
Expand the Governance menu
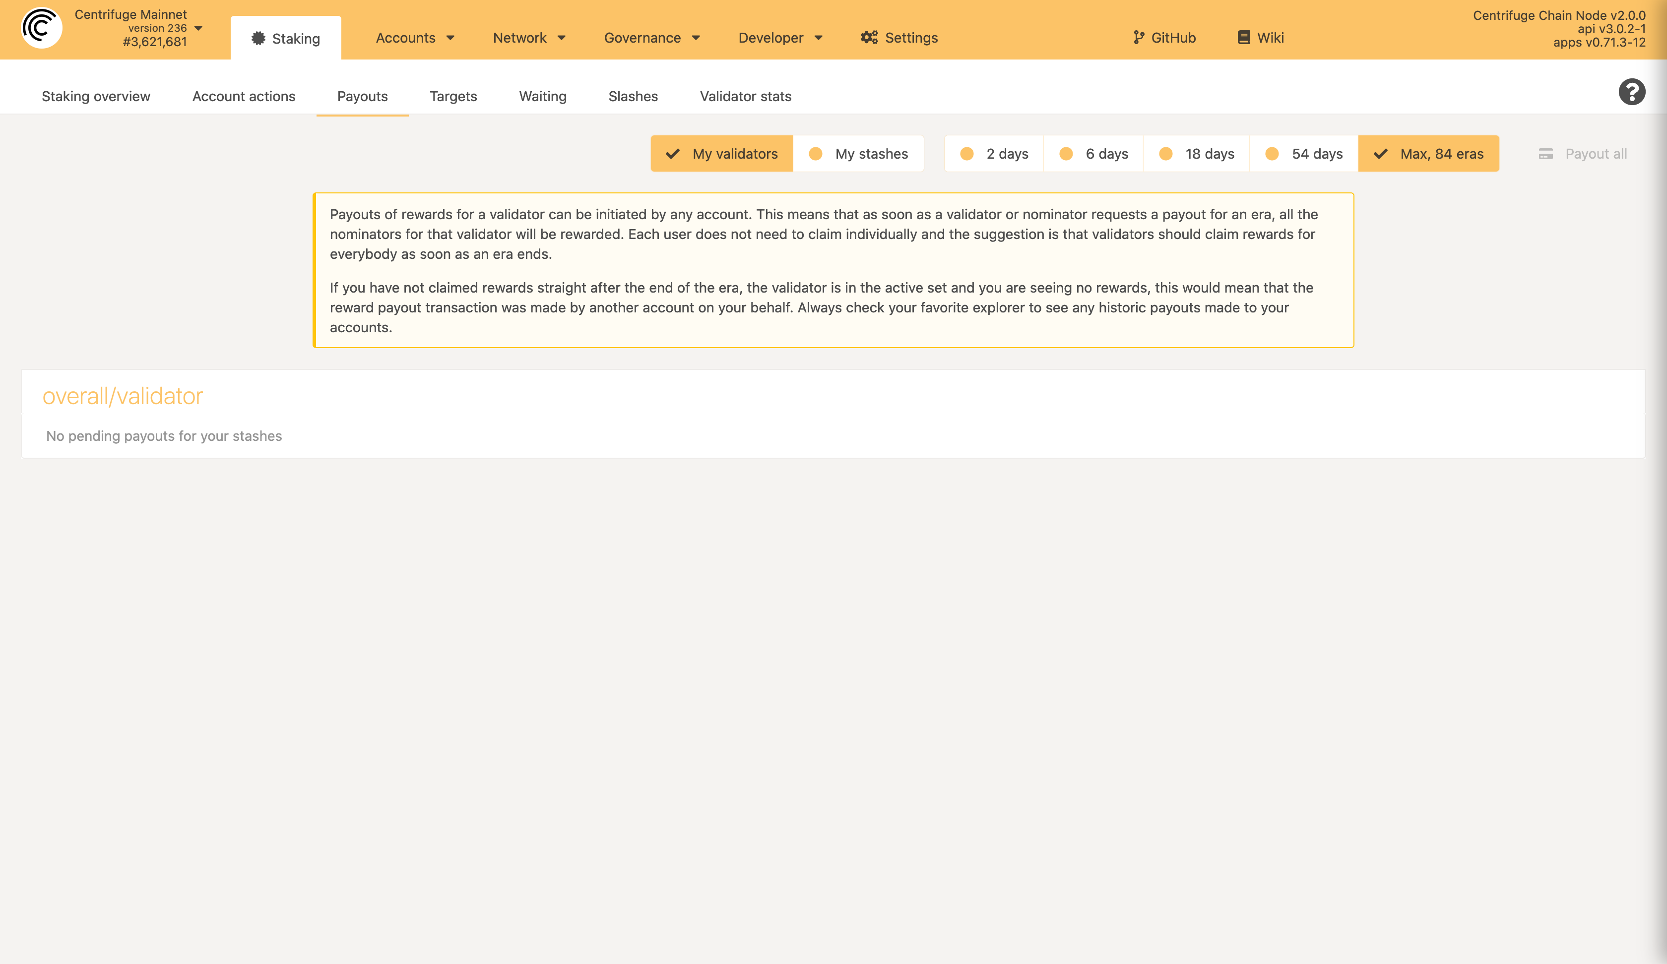651,38
